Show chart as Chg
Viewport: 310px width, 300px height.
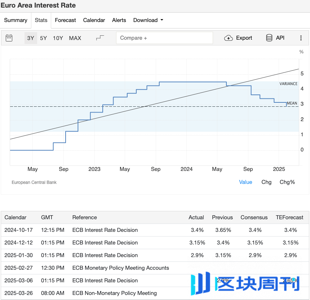coord(266,182)
